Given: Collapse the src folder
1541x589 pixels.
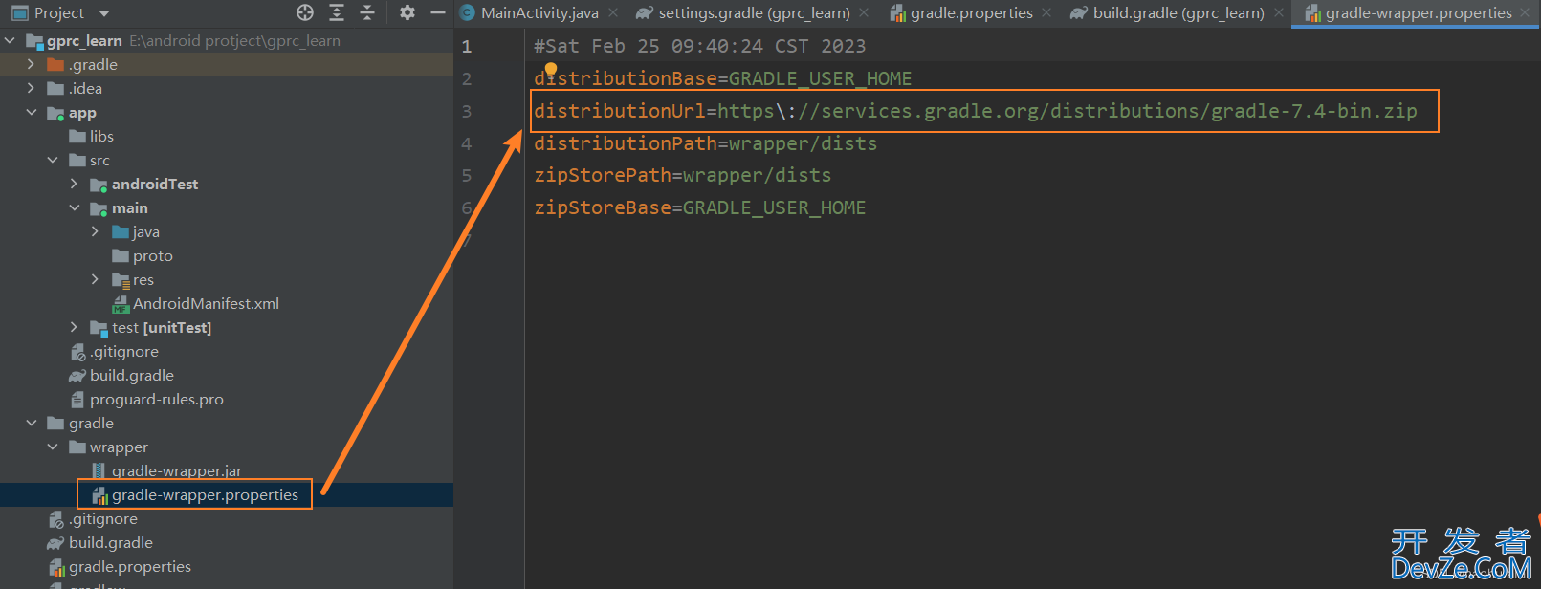Looking at the screenshot, I should pos(53,160).
